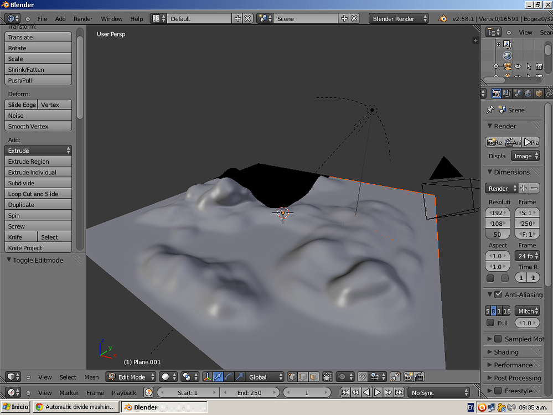This screenshot has height=415, width=553.
Task: Toggle the Anti-Aliasing checkbox
Action: 498,294
